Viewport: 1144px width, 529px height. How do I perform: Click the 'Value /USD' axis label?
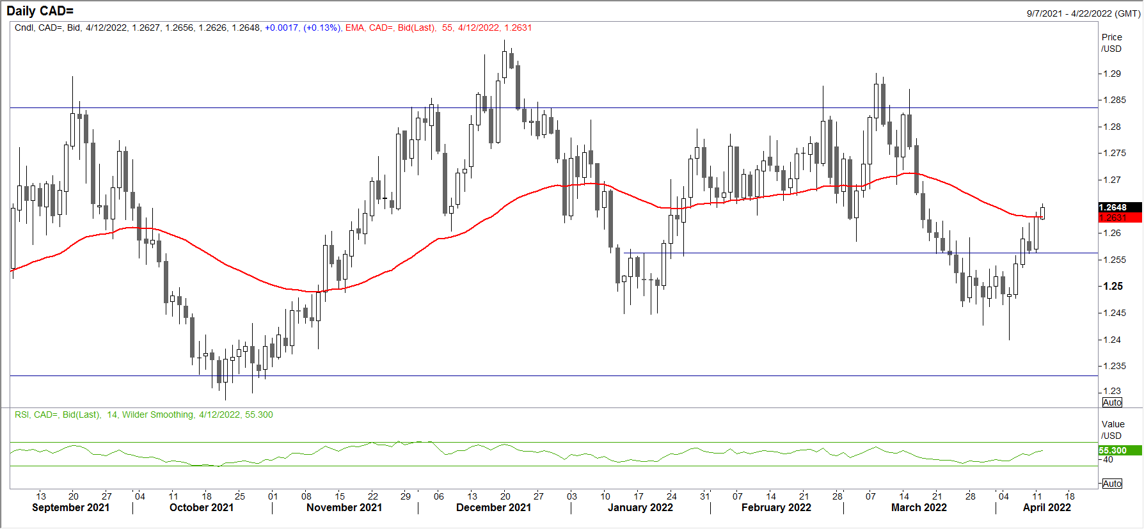pos(1113,430)
